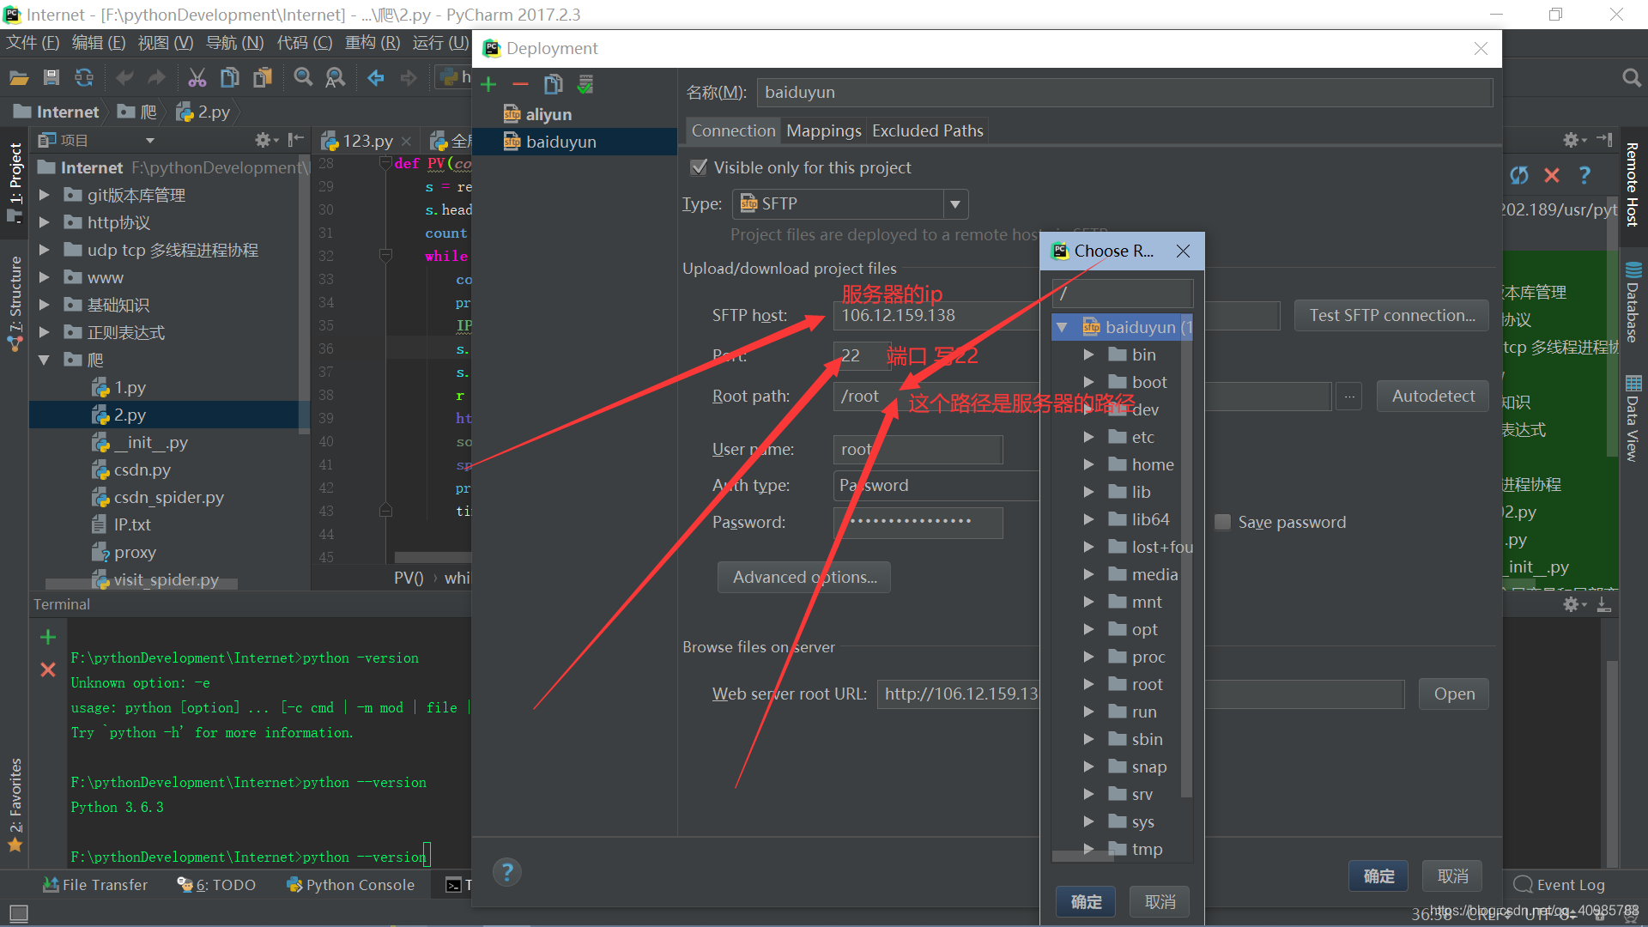Click the Remote Host refresh icon
1648x927 pixels.
[1519, 175]
